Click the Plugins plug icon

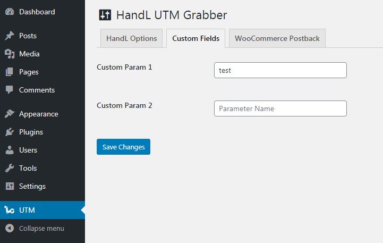pyautogui.click(x=10, y=132)
